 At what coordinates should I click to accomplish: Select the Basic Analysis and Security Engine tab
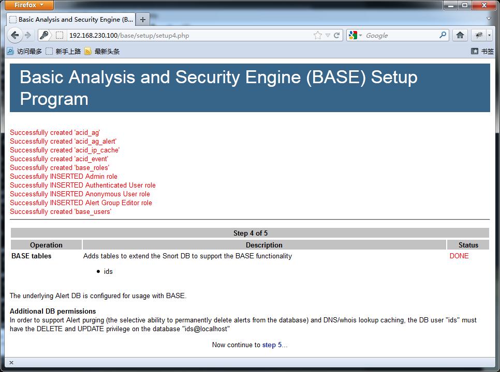(71, 20)
